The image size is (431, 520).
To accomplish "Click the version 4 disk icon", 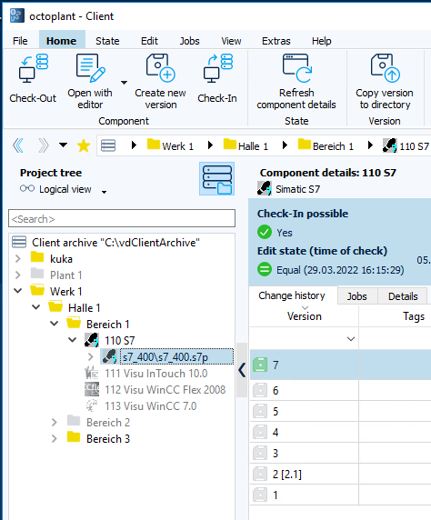I will coord(260,432).
